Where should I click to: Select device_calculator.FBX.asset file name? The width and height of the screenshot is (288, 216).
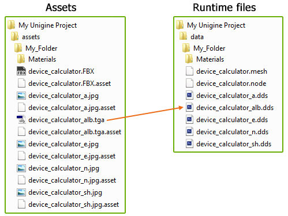[x=70, y=84]
